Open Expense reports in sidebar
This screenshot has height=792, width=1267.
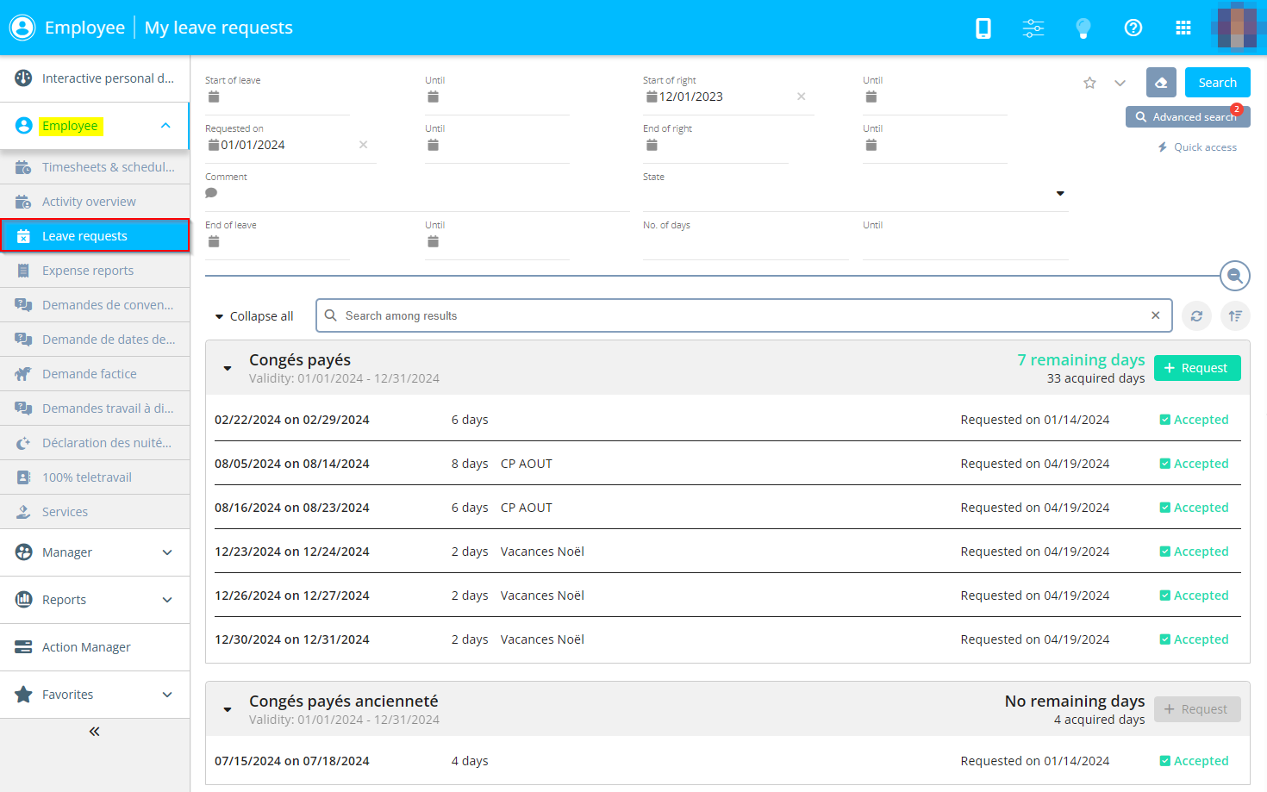(88, 271)
